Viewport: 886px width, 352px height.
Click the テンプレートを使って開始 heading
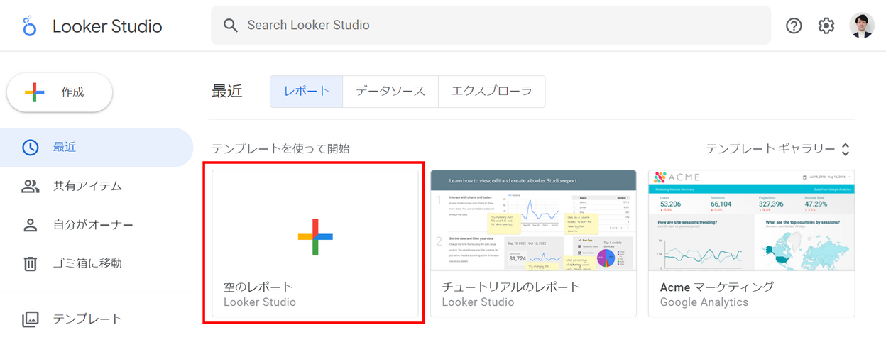click(280, 149)
